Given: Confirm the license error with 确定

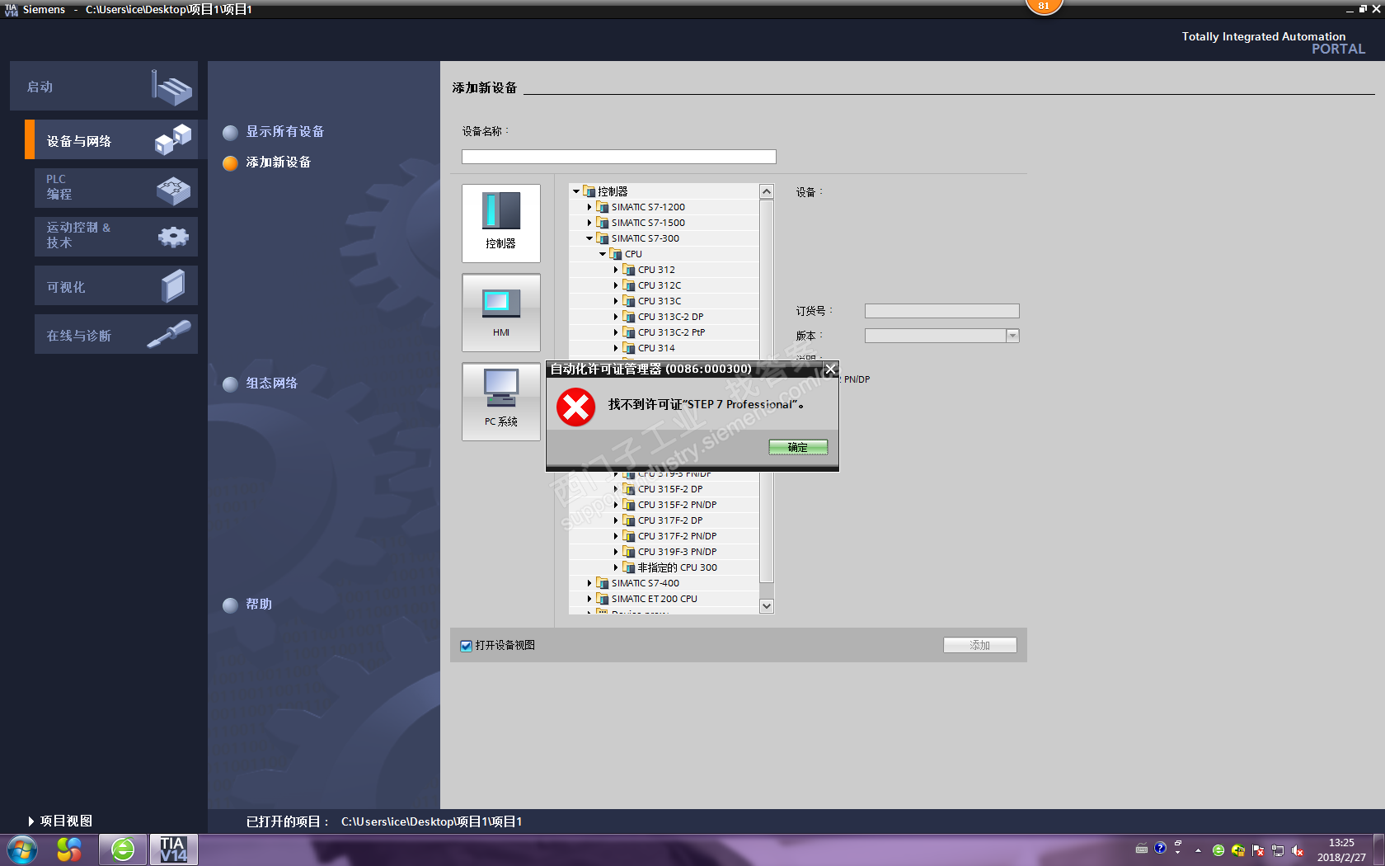Looking at the screenshot, I should point(798,447).
